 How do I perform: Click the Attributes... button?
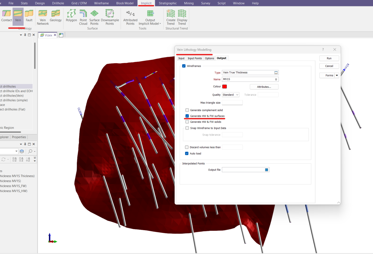pos(264,87)
